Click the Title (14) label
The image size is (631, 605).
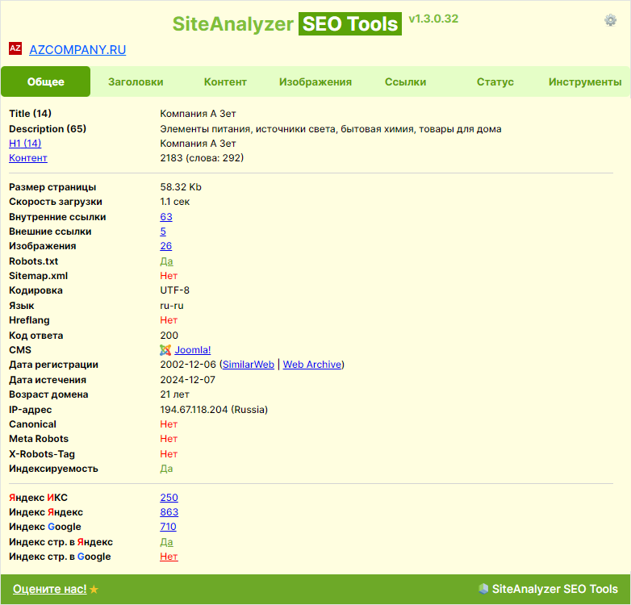tap(30, 114)
